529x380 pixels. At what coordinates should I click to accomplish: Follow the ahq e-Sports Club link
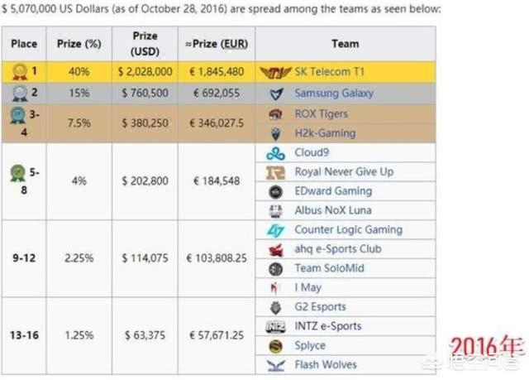point(337,249)
